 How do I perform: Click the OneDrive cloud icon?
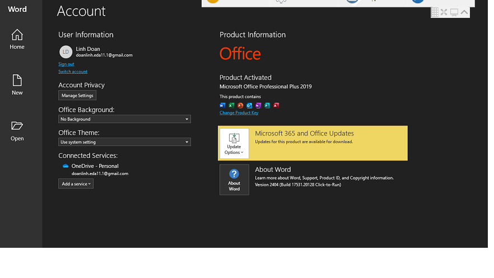[x=66, y=166]
